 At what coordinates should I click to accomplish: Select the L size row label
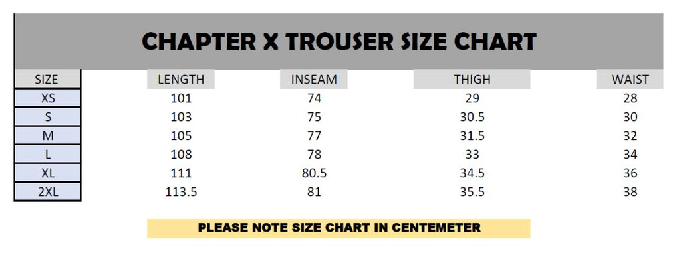48,154
